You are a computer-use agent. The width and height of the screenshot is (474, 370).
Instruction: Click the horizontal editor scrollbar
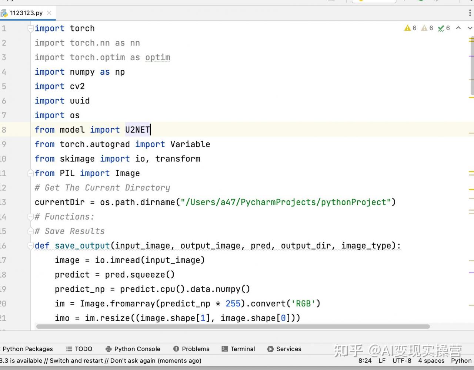point(233,327)
